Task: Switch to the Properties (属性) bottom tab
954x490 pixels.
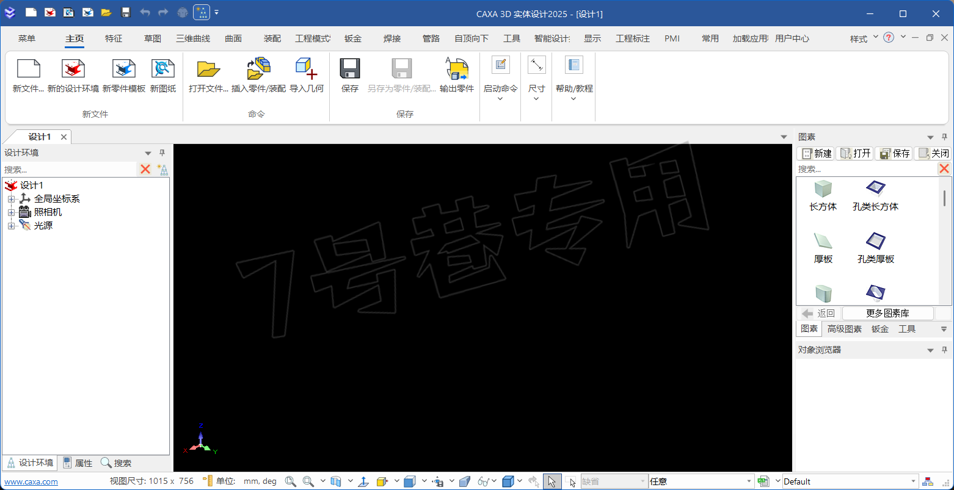Action: 78,463
